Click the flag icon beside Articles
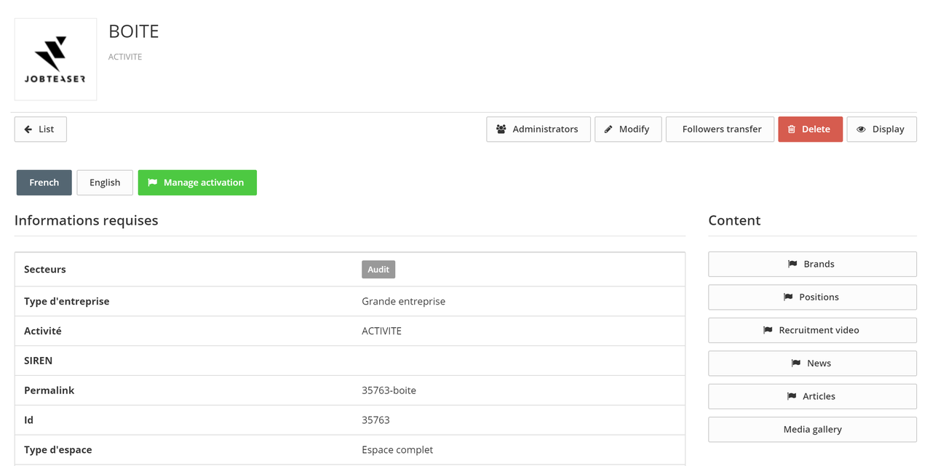This screenshot has height=466, width=946. (x=792, y=396)
